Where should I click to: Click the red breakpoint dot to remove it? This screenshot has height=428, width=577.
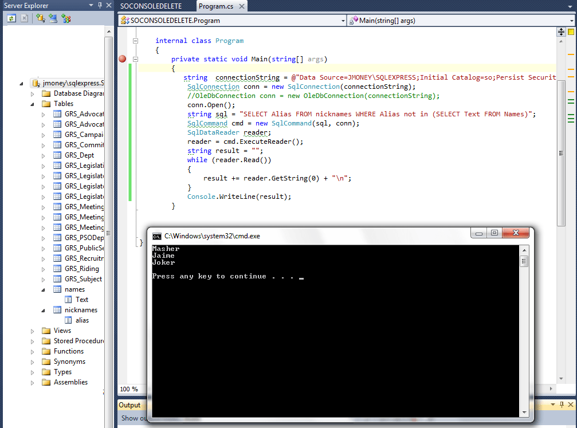pos(121,59)
